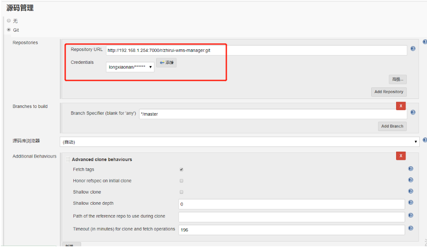Open help for 源码库浏览器 setting
The height and width of the screenshot is (248, 427).
pyautogui.click(x=425, y=140)
